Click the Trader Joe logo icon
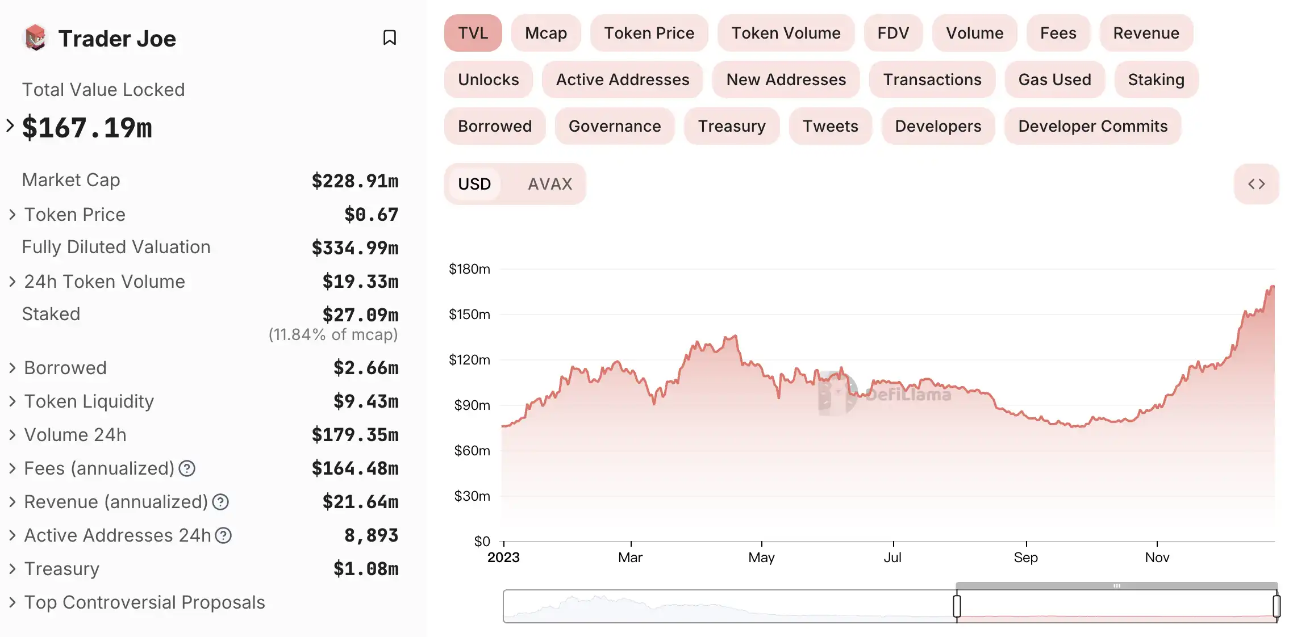 [36, 38]
